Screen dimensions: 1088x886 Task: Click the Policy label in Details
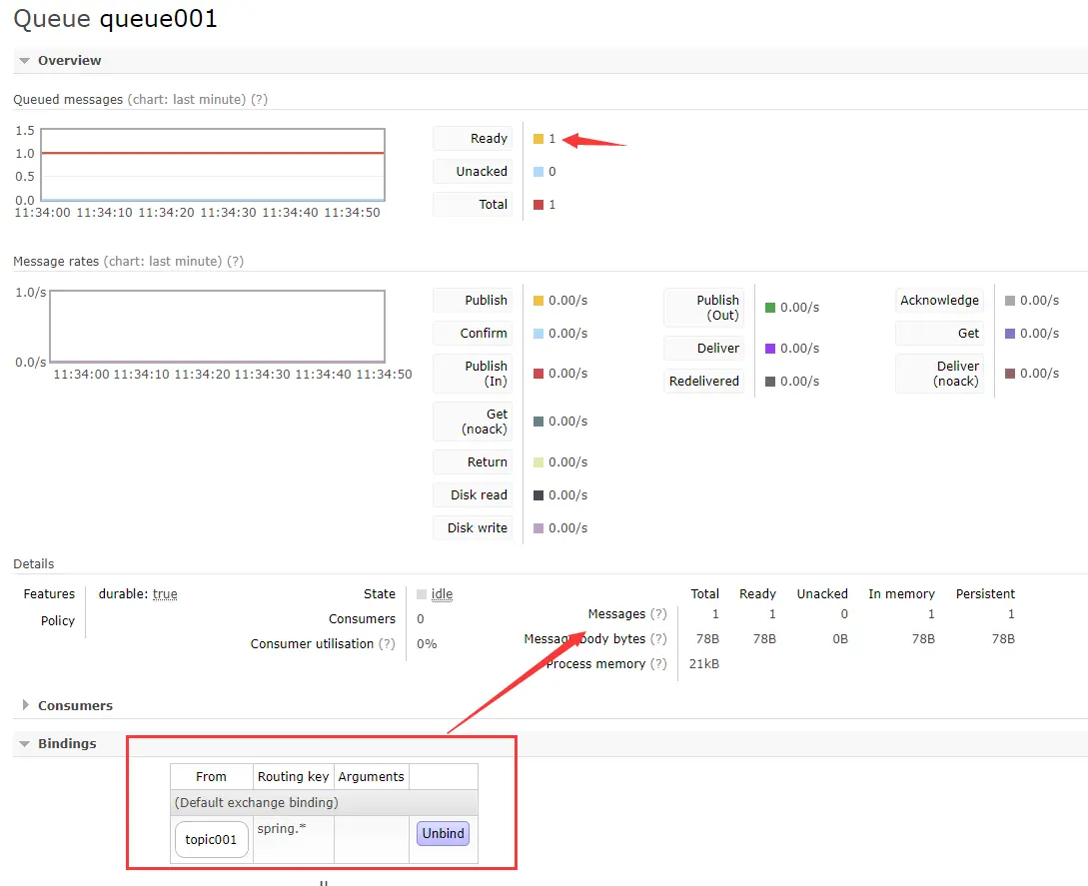pos(58,621)
